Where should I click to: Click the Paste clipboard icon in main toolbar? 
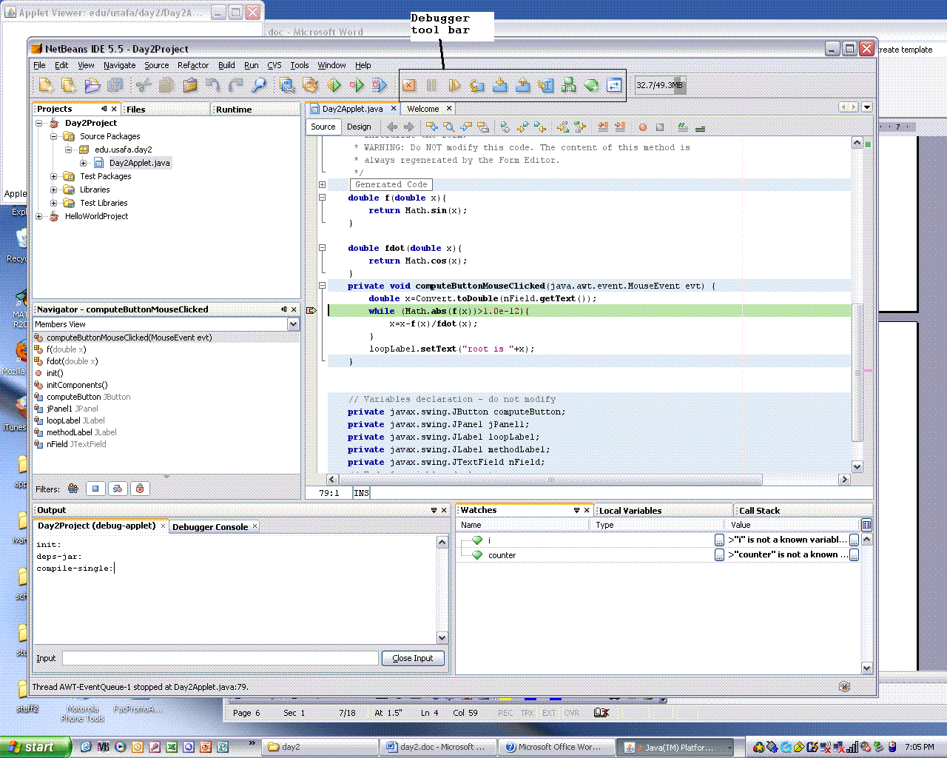tap(190, 85)
